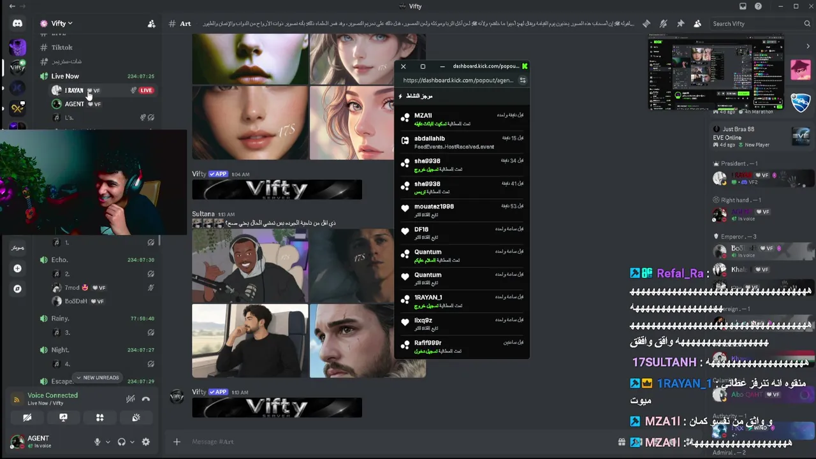The image size is (816, 459).
Task: Open the Rocket League server icon
Action: pyautogui.click(x=801, y=102)
